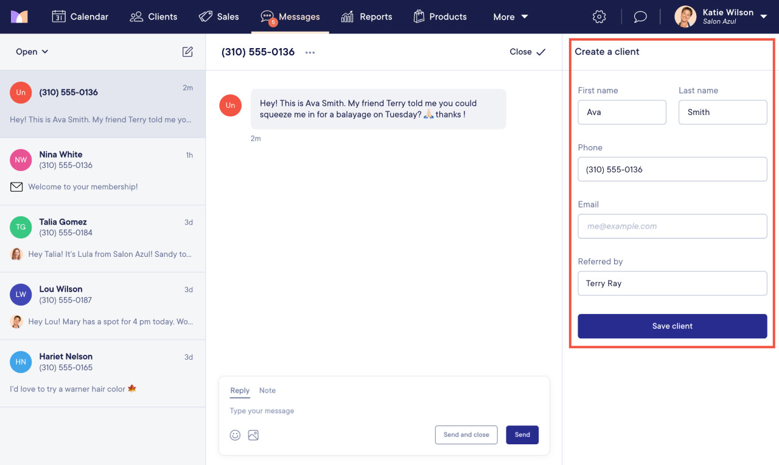The image size is (779, 465).
Task: Select the (310) 555-0136 unknown conversation
Action: click(103, 104)
